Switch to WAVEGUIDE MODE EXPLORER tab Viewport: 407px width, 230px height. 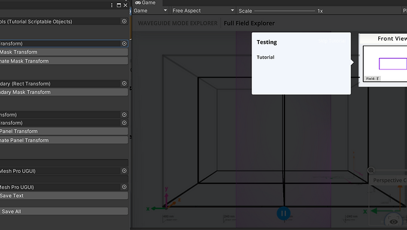178,23
